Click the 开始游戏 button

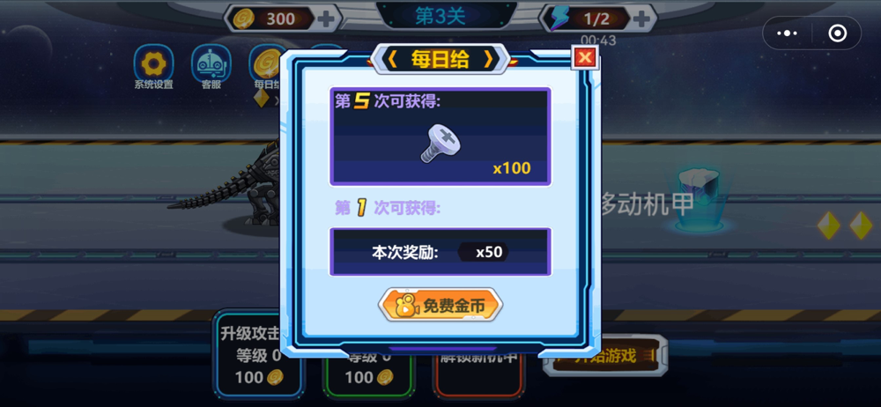pyautogui.click(x=605, y=355)
